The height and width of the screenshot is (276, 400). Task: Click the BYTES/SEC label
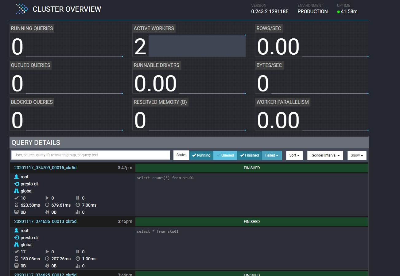[269, 65]
